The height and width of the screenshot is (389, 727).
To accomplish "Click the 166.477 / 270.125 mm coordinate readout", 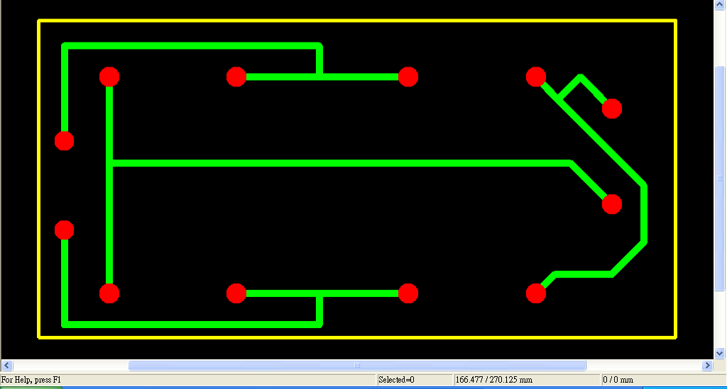I will pyautogui.click(x=525, y=380).
